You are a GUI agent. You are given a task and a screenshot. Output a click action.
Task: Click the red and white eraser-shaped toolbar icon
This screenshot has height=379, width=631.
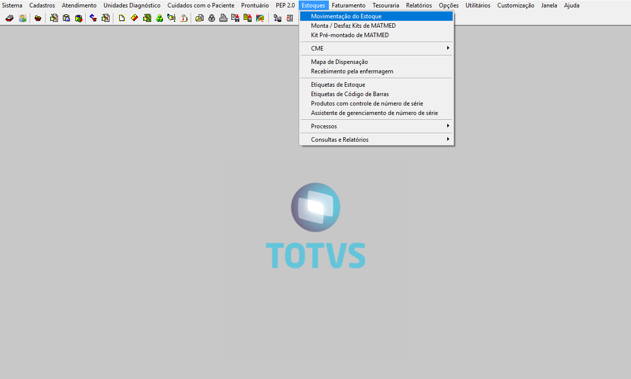tap(9, 18)
